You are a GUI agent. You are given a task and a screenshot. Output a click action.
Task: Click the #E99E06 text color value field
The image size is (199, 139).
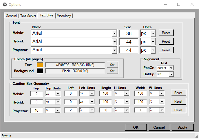point(75,65)
